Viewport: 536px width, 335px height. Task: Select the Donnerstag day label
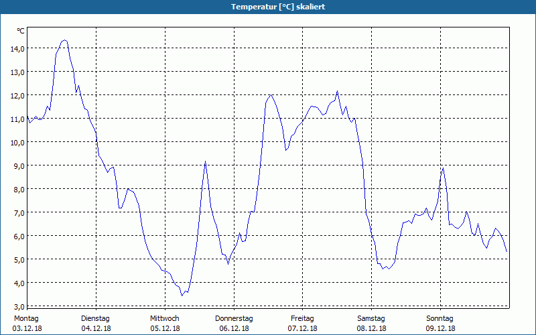tap(234, 319)
